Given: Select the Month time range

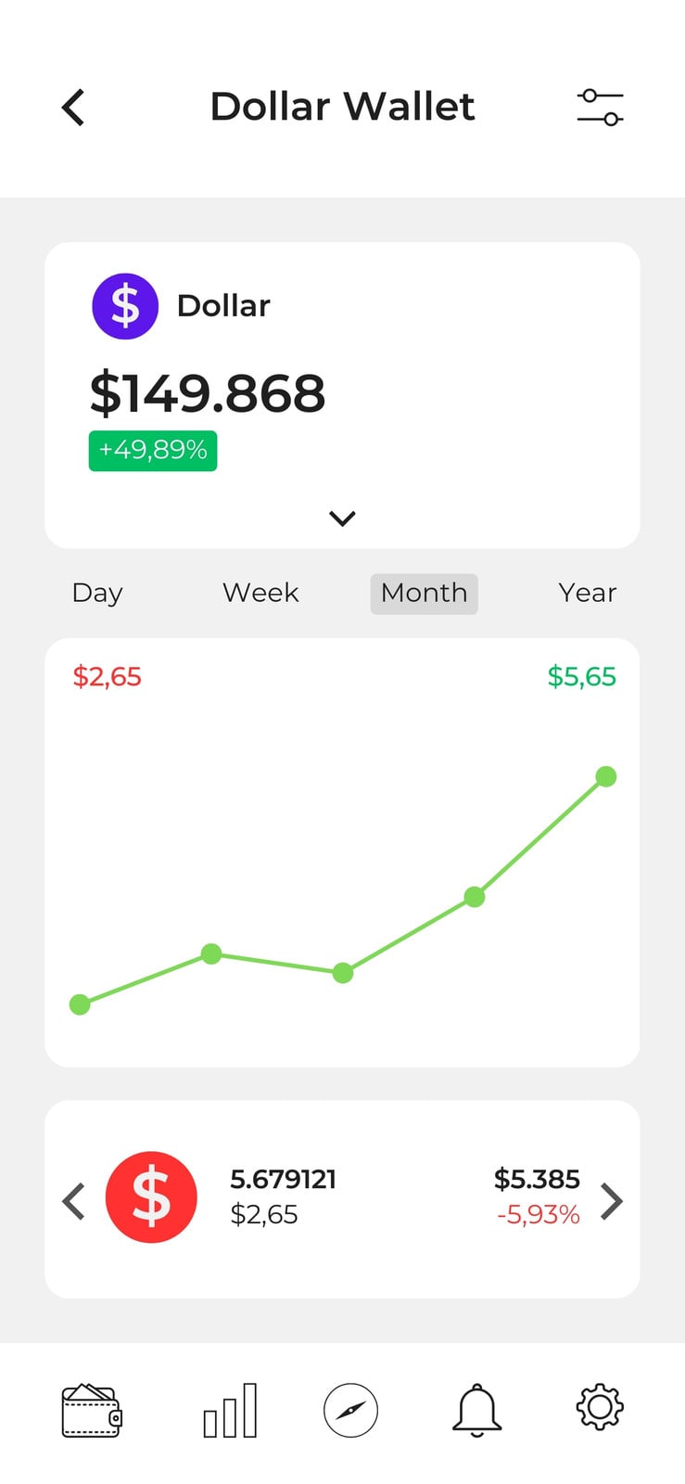Looking at the screenshot, I should [425, 594].
